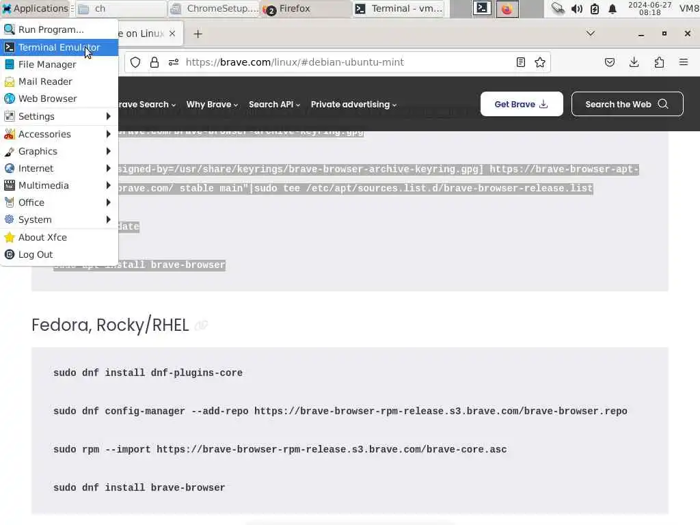Launch Run Program from the menu

[x=59, y=29]
